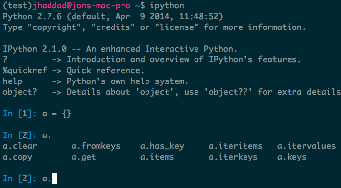Viewport: 341px width, 188px height.
Task: Select a.has_key in completion list
Action: [x=162, y=146]
